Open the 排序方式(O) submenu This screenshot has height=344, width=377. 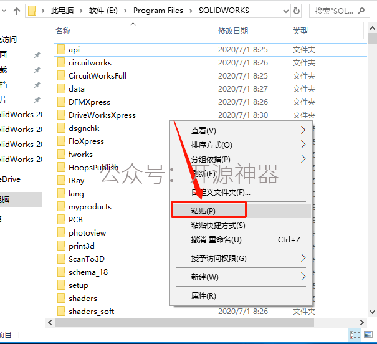tap(241, 145)
